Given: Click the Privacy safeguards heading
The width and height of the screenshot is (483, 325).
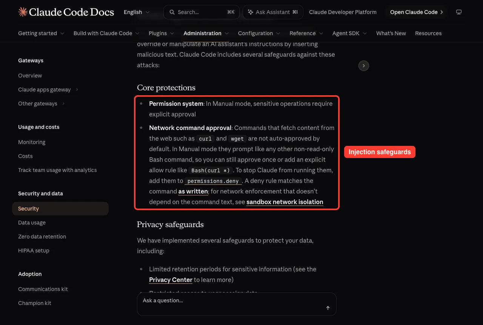Looking at the screenshot, I should (170, 224).
